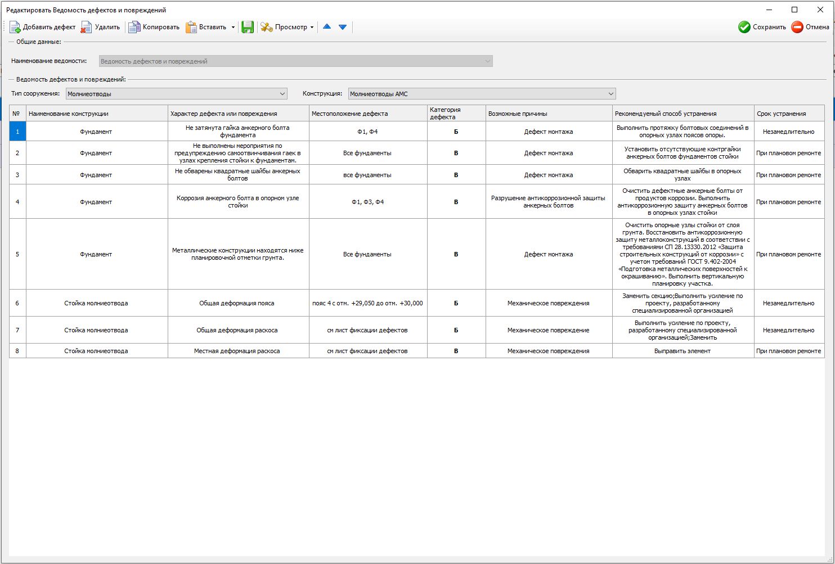Image resolution: width=835 pixels, height=564 pixels.
Task: Click 'Незамедлительно' cell in row 1
Action: point(789,131)
